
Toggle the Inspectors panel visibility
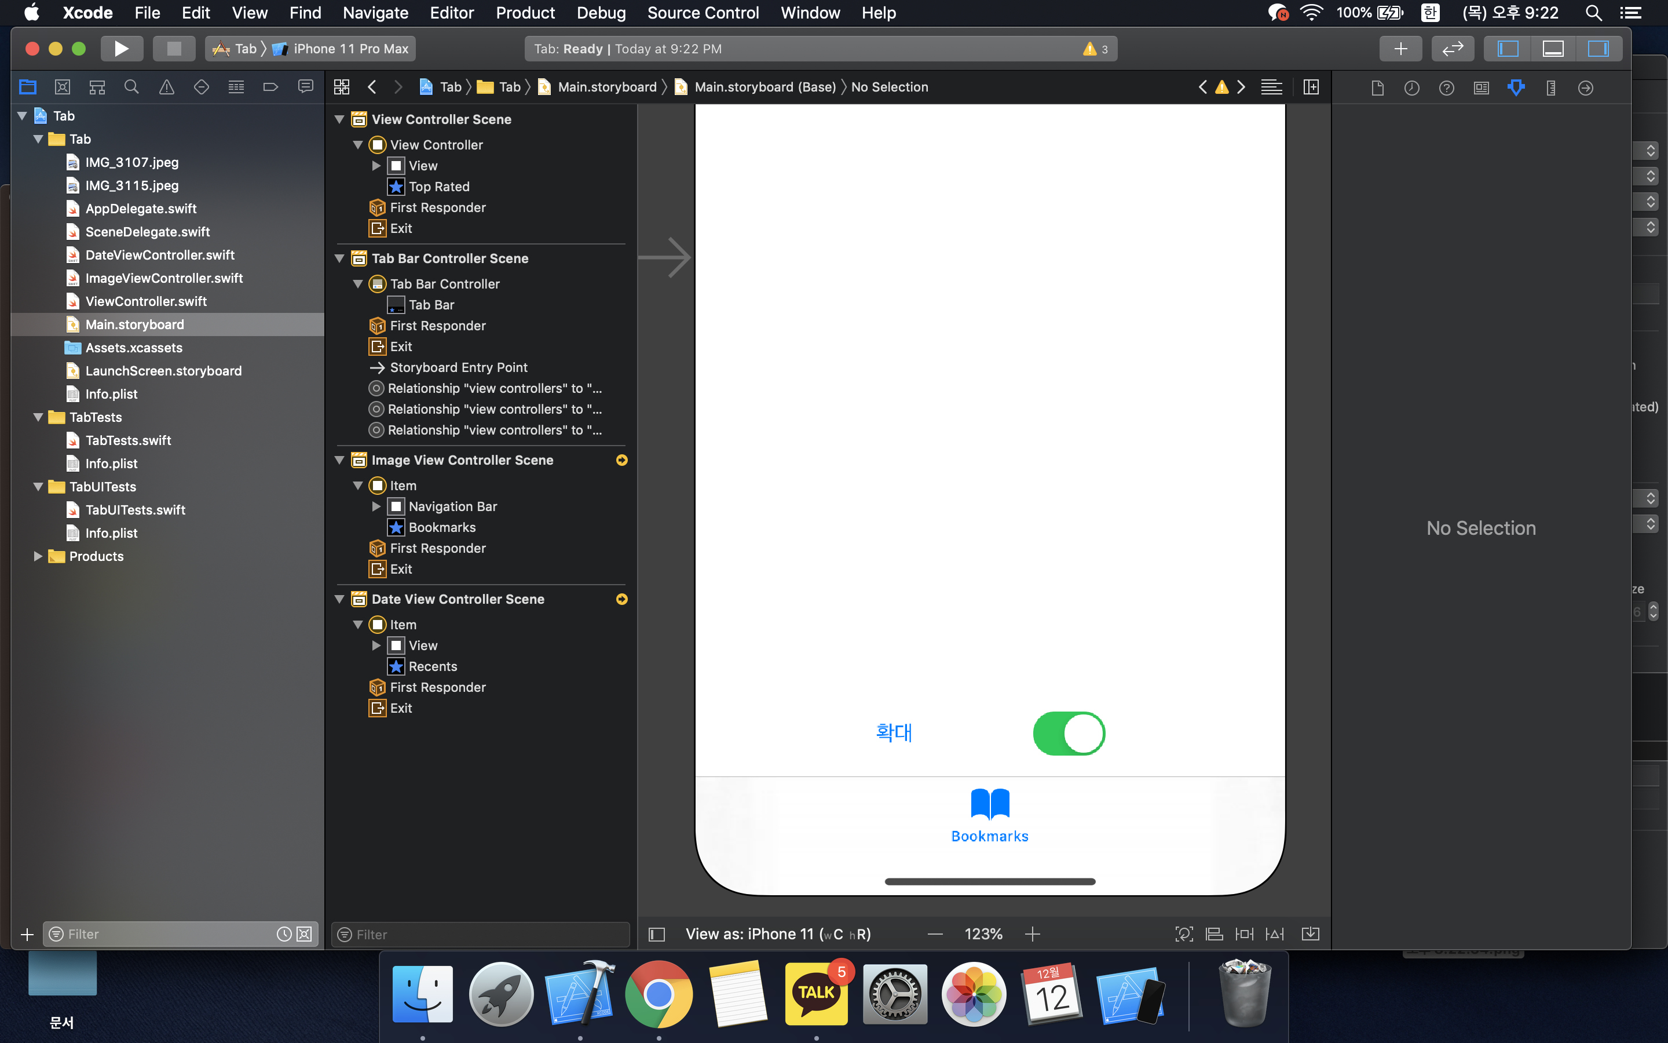pos(1598,48)
